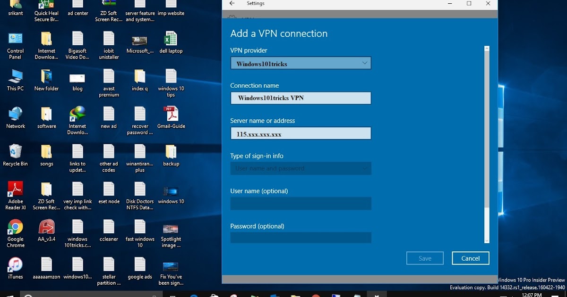
Task: Open the Type of sign-in info dropdown
Action: [301, 168]
